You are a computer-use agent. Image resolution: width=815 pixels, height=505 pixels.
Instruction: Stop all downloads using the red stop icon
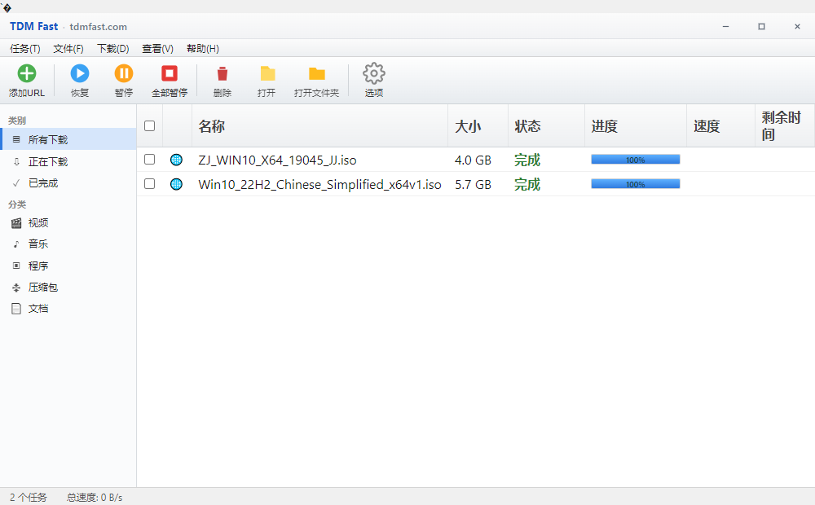(x=170, y=73)
